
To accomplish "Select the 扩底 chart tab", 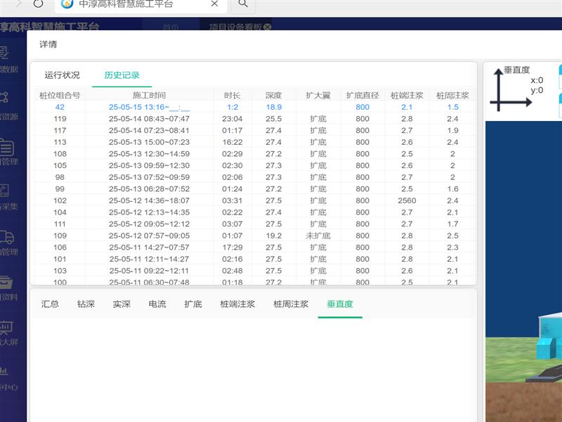I will (193, 305).
